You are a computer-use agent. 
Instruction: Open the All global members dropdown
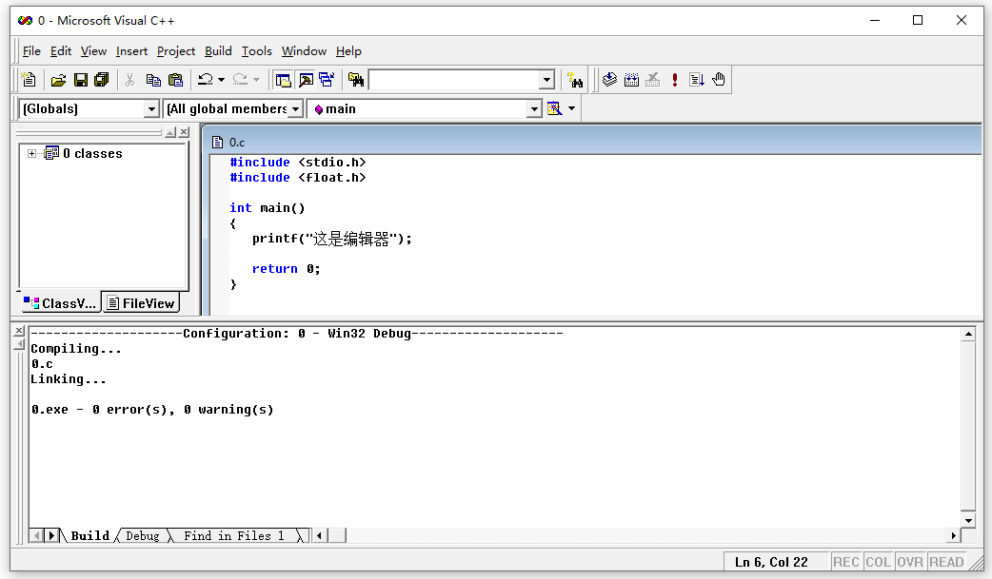[295, 109]
